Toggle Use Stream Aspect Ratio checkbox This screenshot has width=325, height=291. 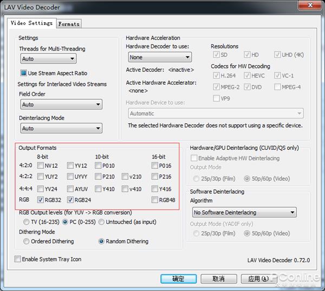[24, 73]
